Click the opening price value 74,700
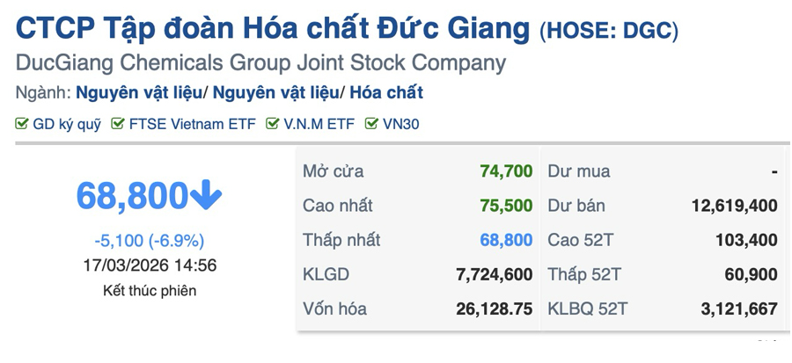This screenshot has width=792, height=363. pyautogui.click(x=506, y=171)
